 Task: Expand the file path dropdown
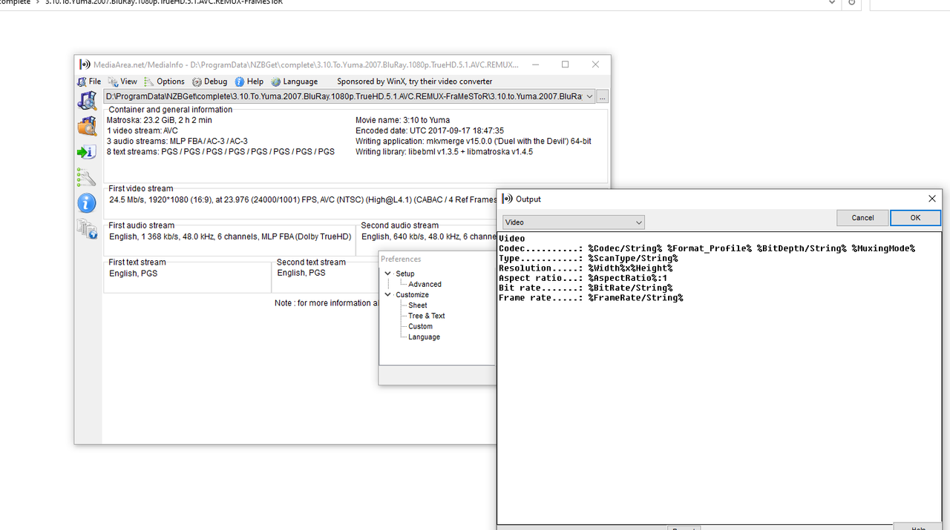589,96
